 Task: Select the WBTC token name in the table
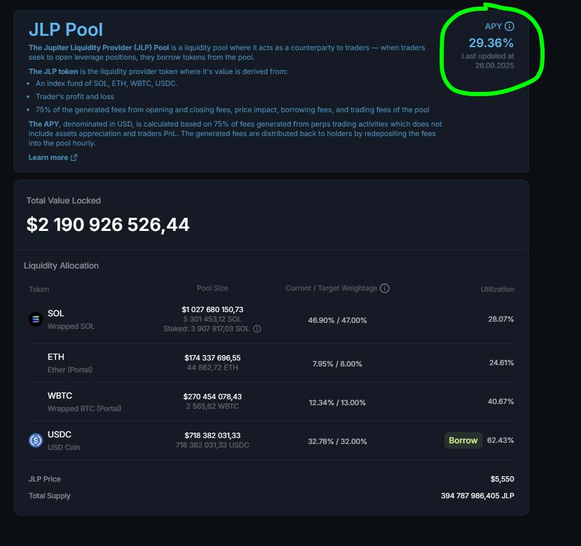coord(60,396)
